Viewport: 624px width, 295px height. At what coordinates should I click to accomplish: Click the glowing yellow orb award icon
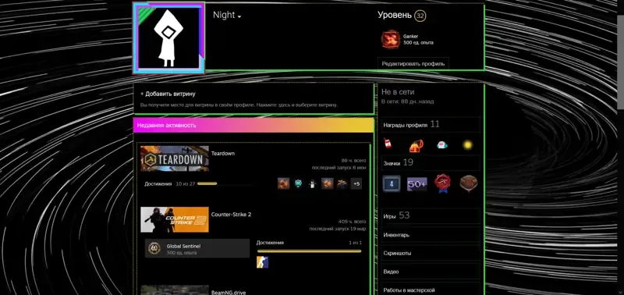468,145
